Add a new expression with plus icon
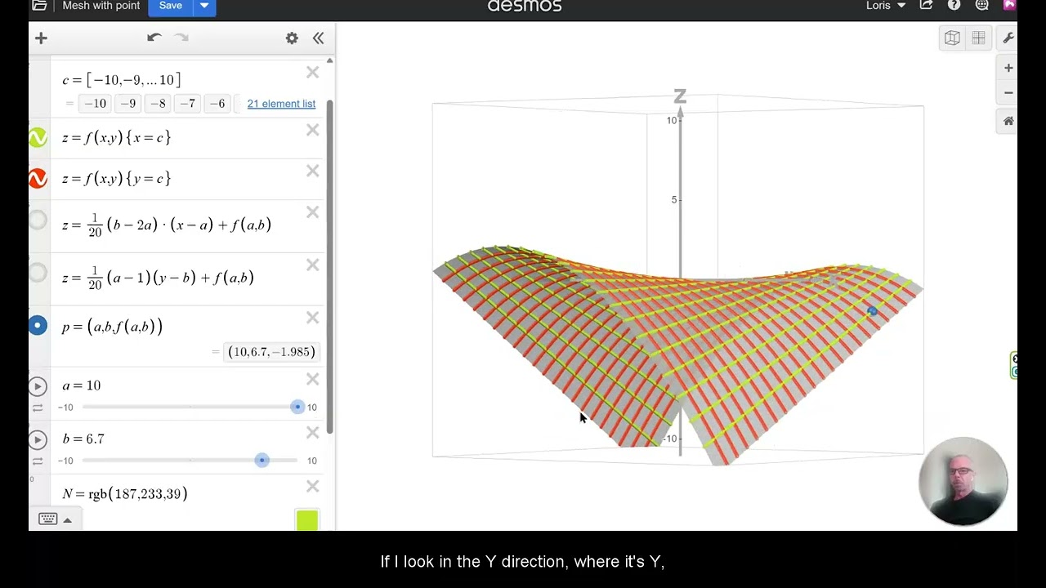1046x588 pixels. tap(42, 38)
